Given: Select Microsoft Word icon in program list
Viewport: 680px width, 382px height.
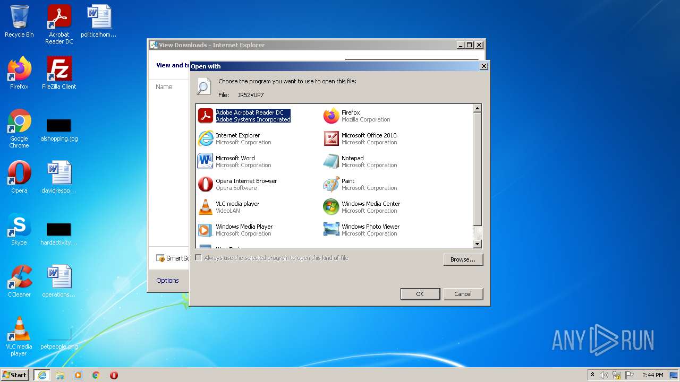Looking at the screenshot, I should point(206,161).
